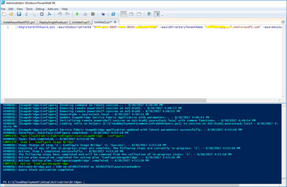Open New Remote PowerShell Tab icon
Image resolution: width=287 pixels, height=187 pixels.
click(x=103, y=14)
